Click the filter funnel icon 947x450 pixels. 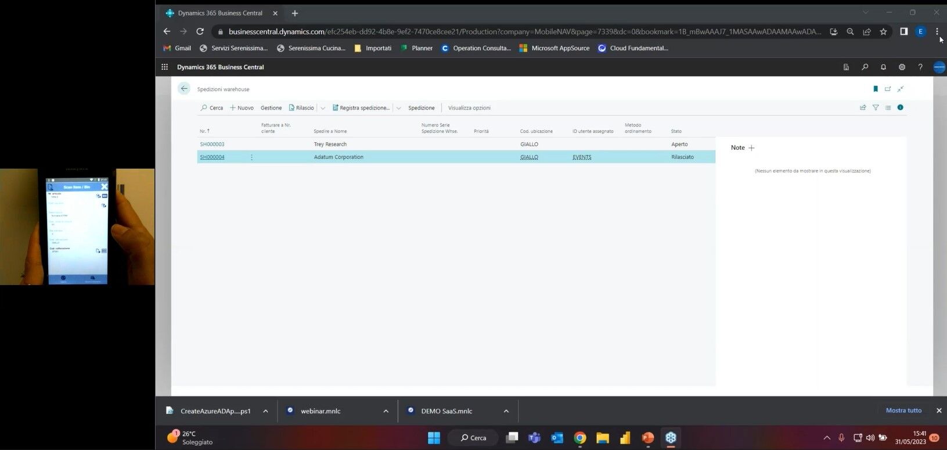[x=876, y=107]
